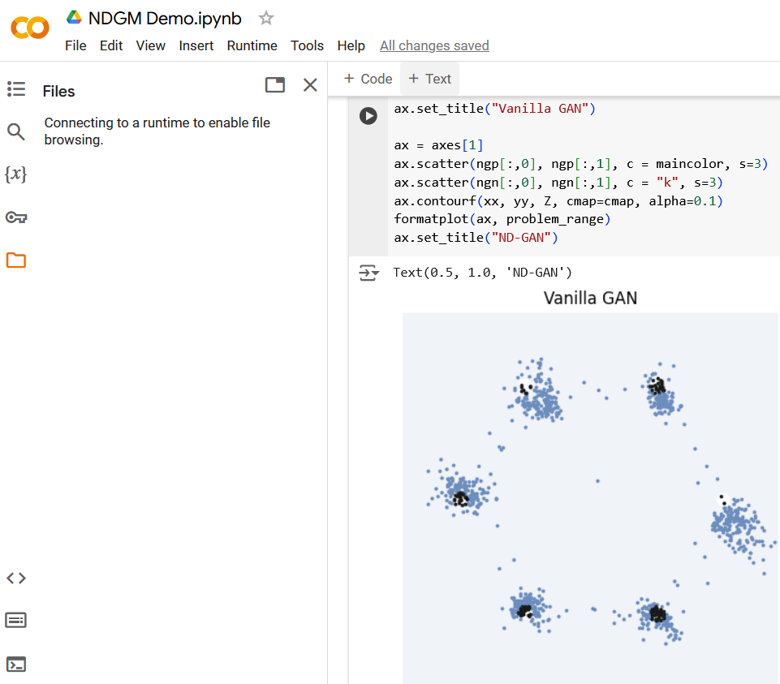The height and width of the screenshot is (684, 780).
Task: Open the Terminal icon at sidebar bottom
Action: pos(16,664)
